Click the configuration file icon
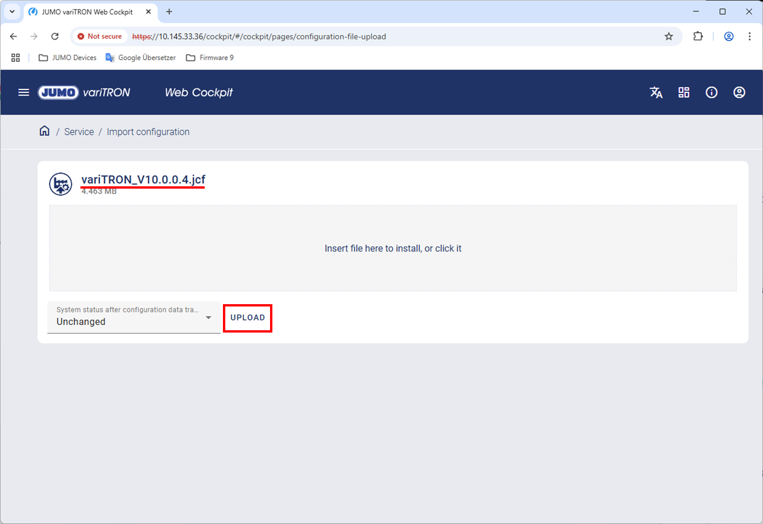Image resolution: width=763 pixels, height=524 pixels. pyautogui.click(x=61, y=184)
